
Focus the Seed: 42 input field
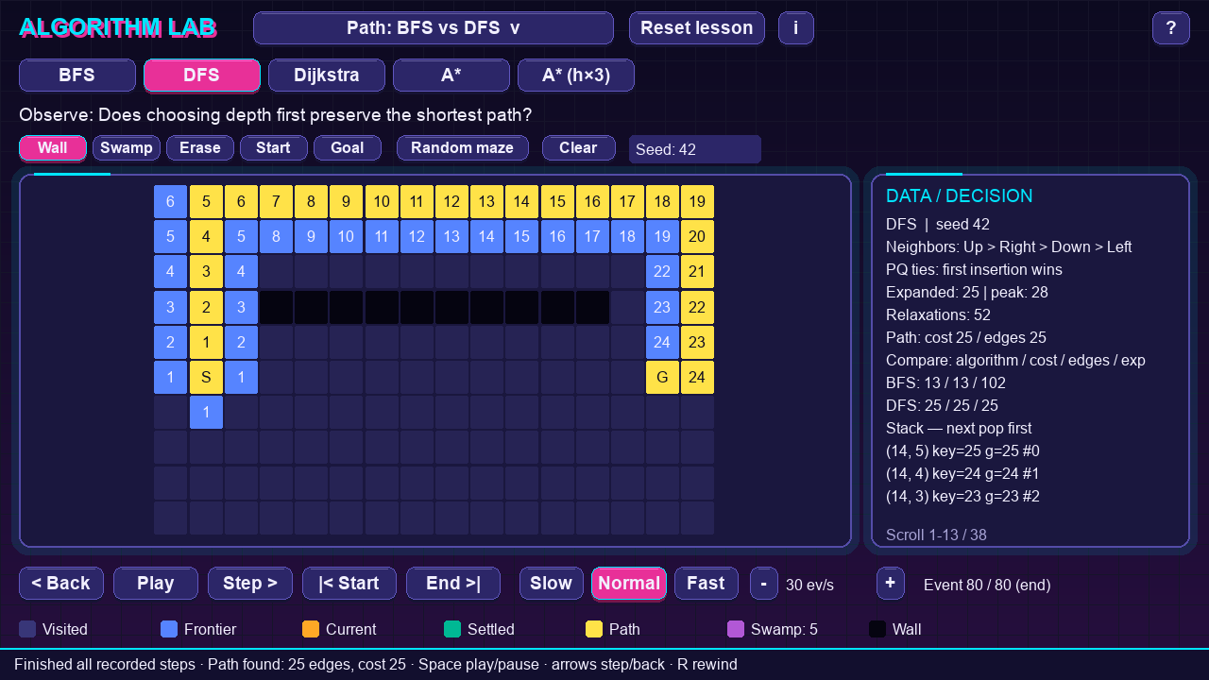click(695, 149)
